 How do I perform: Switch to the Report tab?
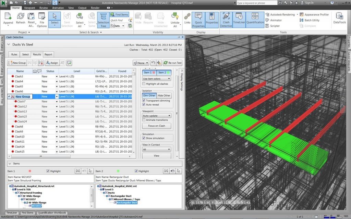48,54
